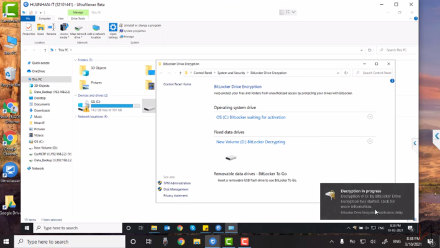
Task: Select New Volume (D:) in navigation pane
Action: click(45, 148)
